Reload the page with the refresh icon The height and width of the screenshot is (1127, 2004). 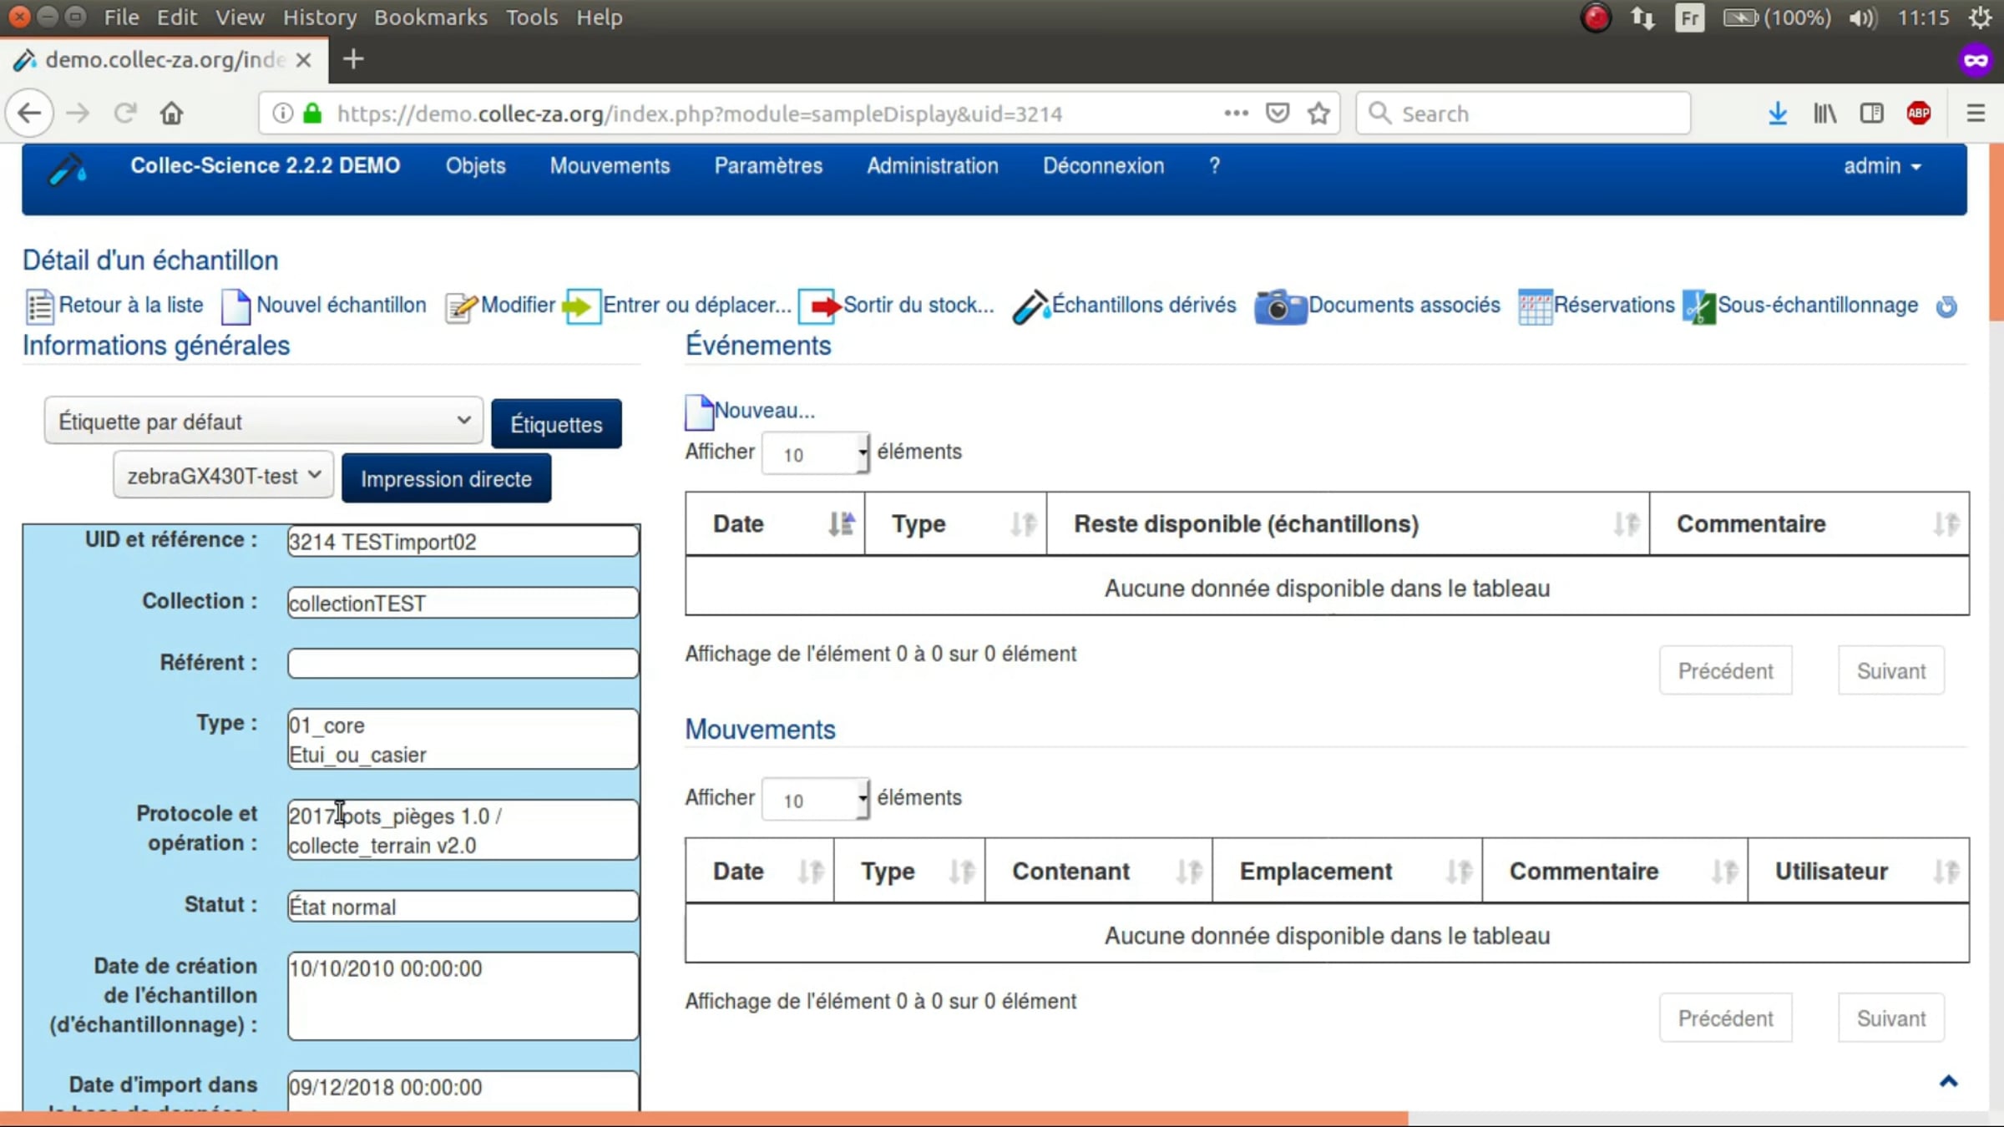[x=125, y=113]
